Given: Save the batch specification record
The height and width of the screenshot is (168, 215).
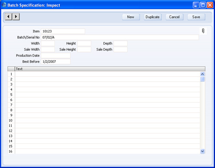Looking at the screenshot, I should pyautogui.click(x=196, y=17).
